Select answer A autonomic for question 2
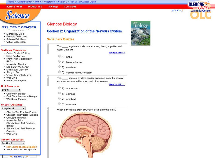Screen dimensions: 215x158 59,88
